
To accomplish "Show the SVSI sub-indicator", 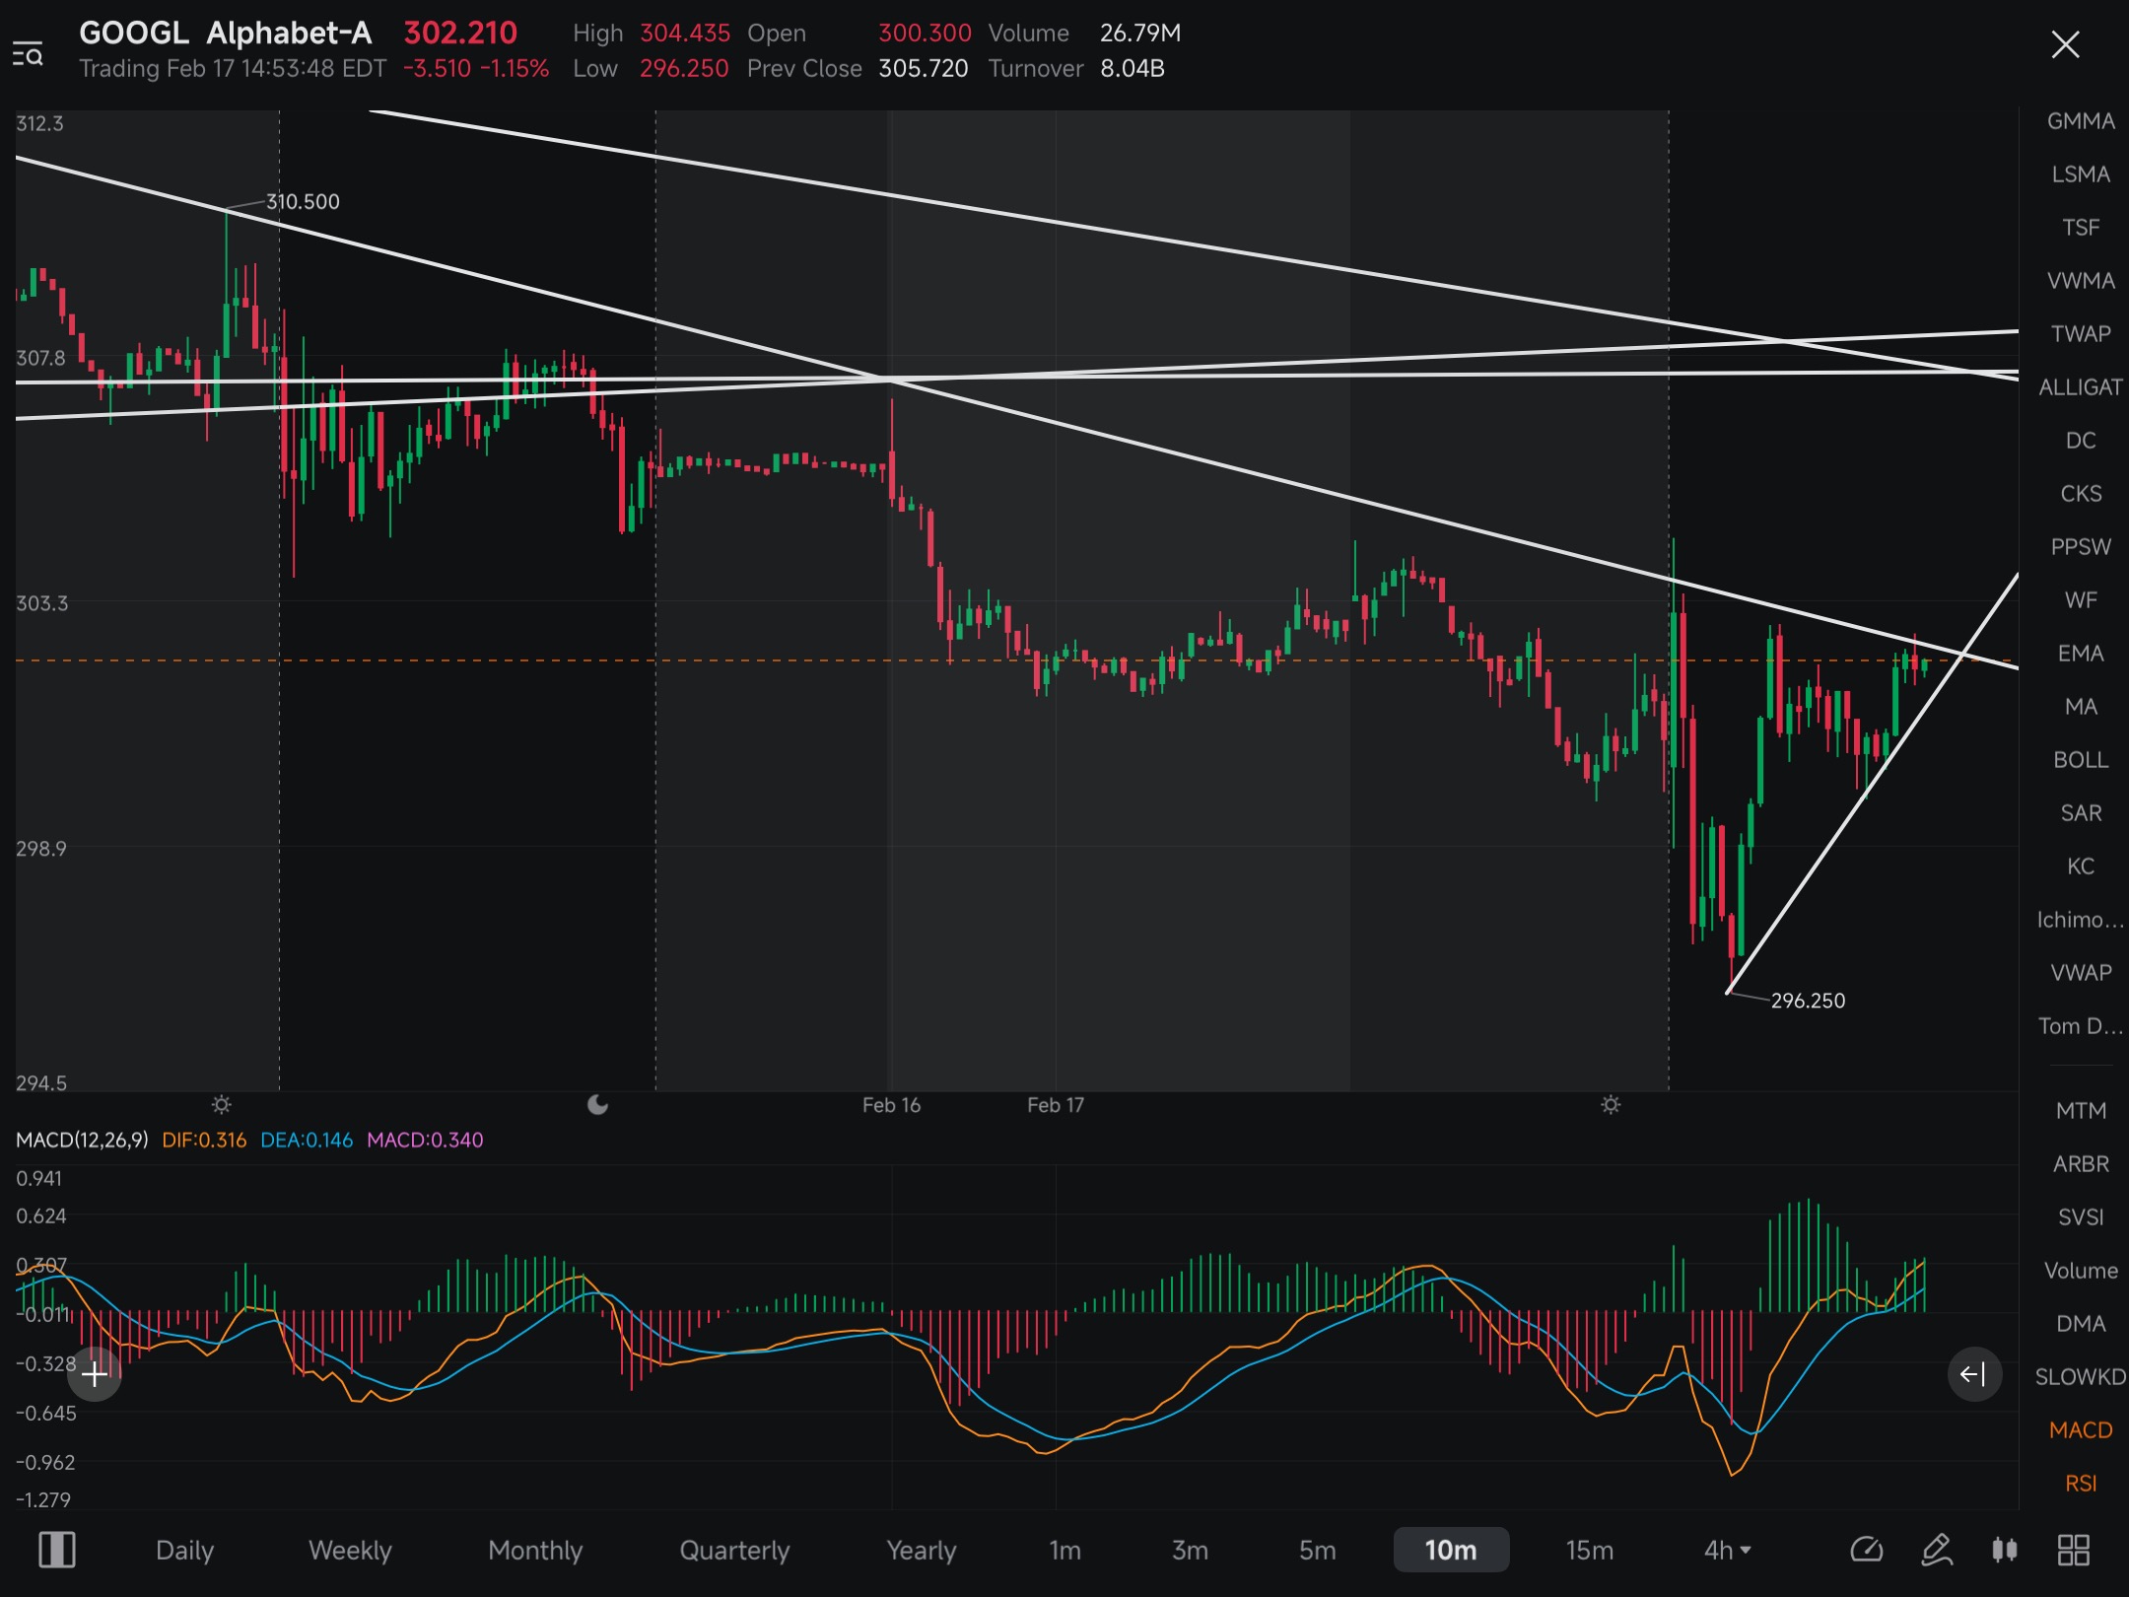I will pyautogui.click(x=2081, y=1217).
